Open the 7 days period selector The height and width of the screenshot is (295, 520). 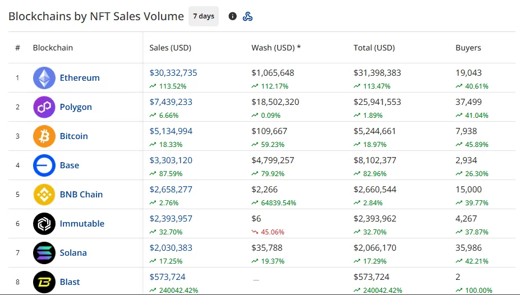204,16
